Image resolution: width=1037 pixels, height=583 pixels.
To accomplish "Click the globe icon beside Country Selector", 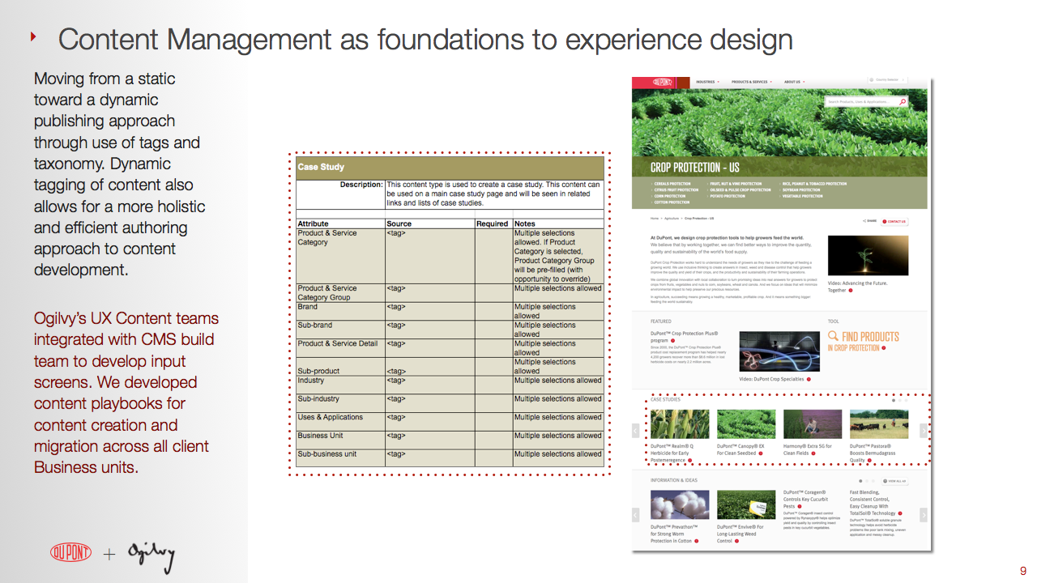I will (871, 80).
